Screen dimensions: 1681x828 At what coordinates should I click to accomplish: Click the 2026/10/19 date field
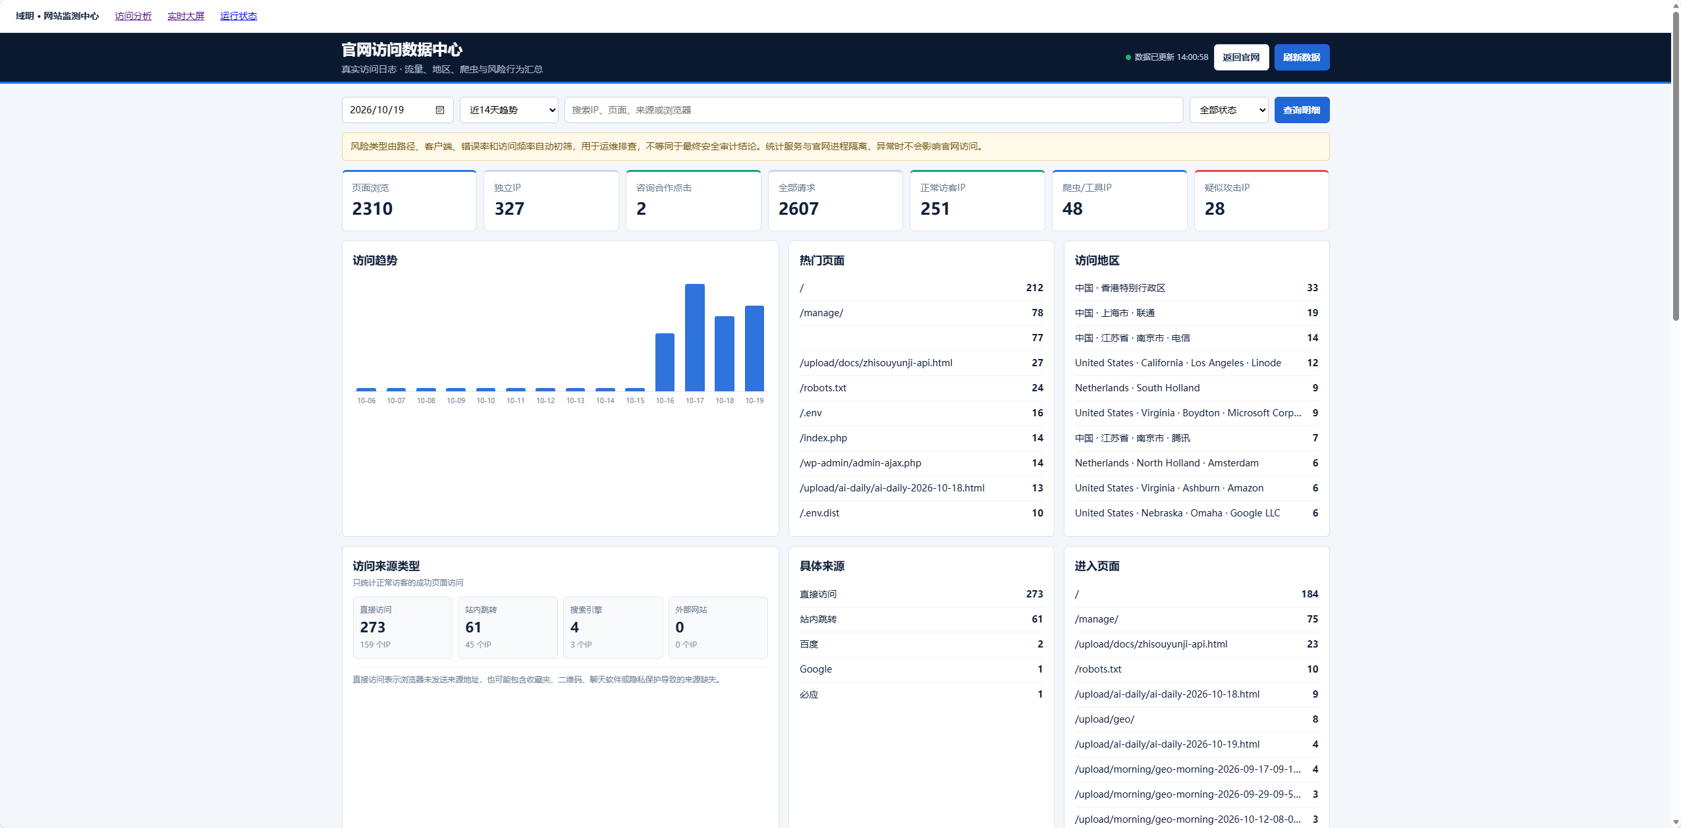397,110
